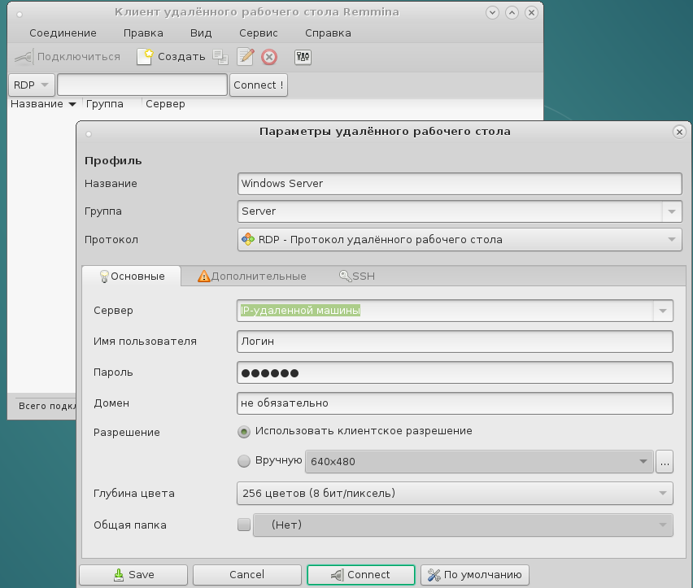
Task: Click Создать to create a new connection
Action: [171, 57]
